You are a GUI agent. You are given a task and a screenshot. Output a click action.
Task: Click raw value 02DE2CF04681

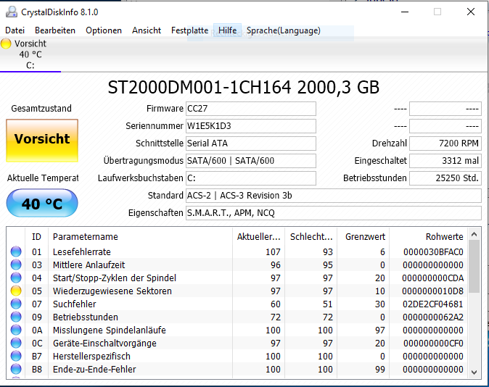(x=432, y=304)
